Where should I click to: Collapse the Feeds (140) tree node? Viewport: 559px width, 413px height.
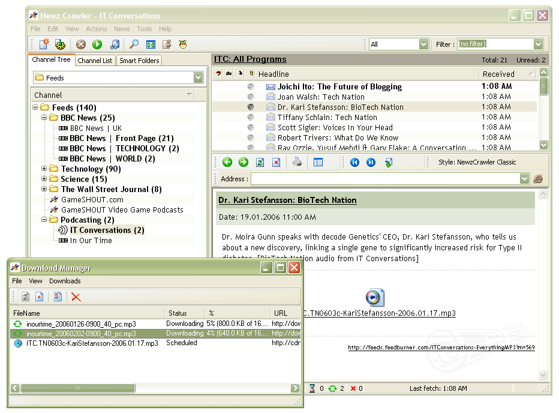pyautogui.click(x=35, y=107)
